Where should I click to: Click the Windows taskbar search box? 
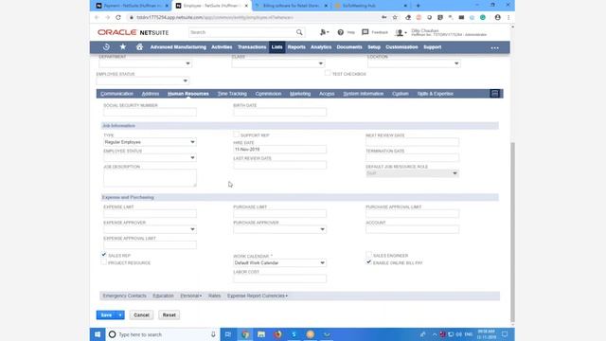(162, 334)
